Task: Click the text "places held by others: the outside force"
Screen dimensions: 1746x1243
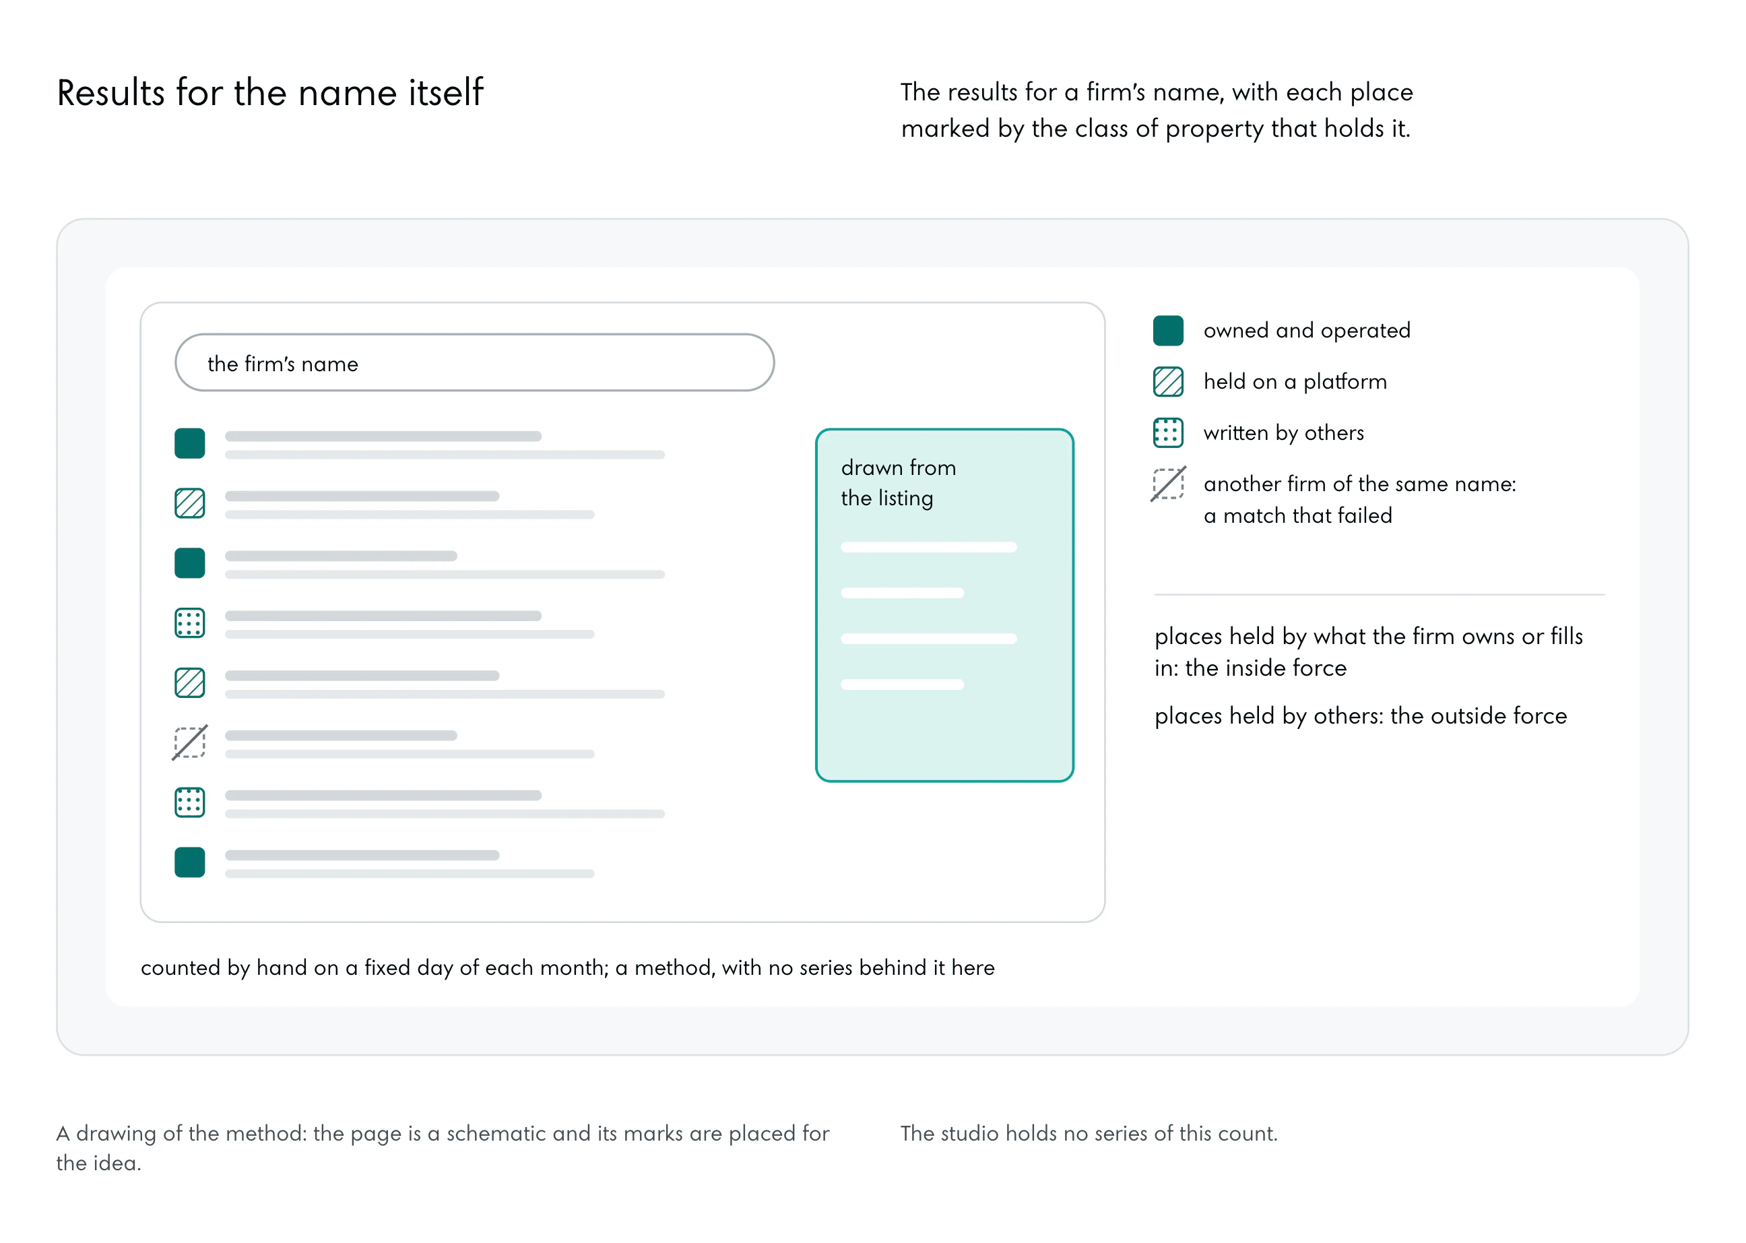Action: 1361,715
